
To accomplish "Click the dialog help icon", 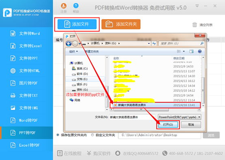I will [x=199, y=52].
